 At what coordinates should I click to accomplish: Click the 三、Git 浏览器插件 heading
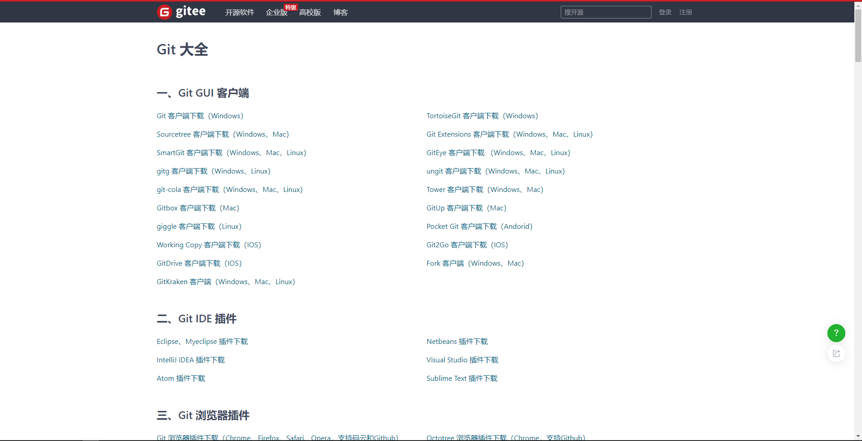(203, 415)
